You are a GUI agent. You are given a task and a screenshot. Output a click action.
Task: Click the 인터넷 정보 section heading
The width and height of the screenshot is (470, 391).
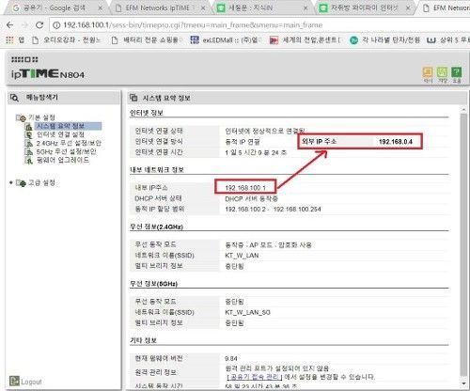coord(147,113)
